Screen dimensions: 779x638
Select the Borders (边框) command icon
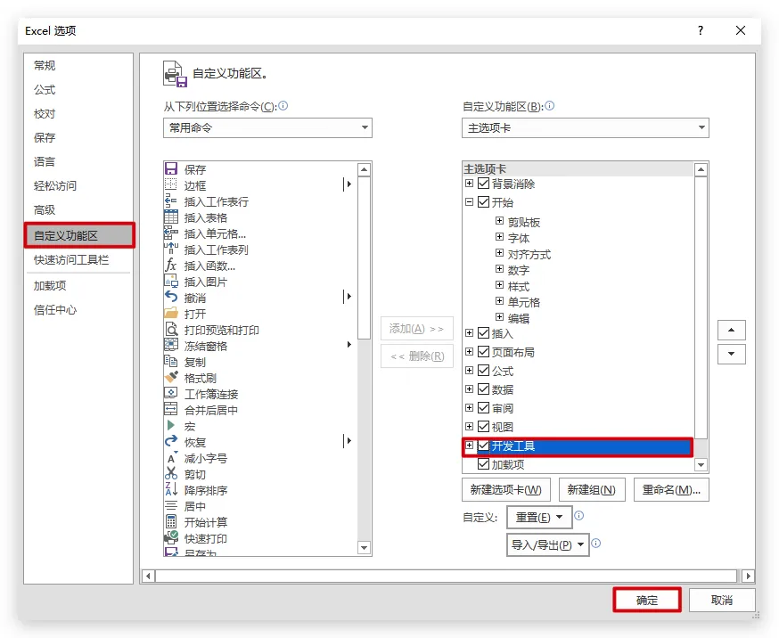tap(171, 184)
